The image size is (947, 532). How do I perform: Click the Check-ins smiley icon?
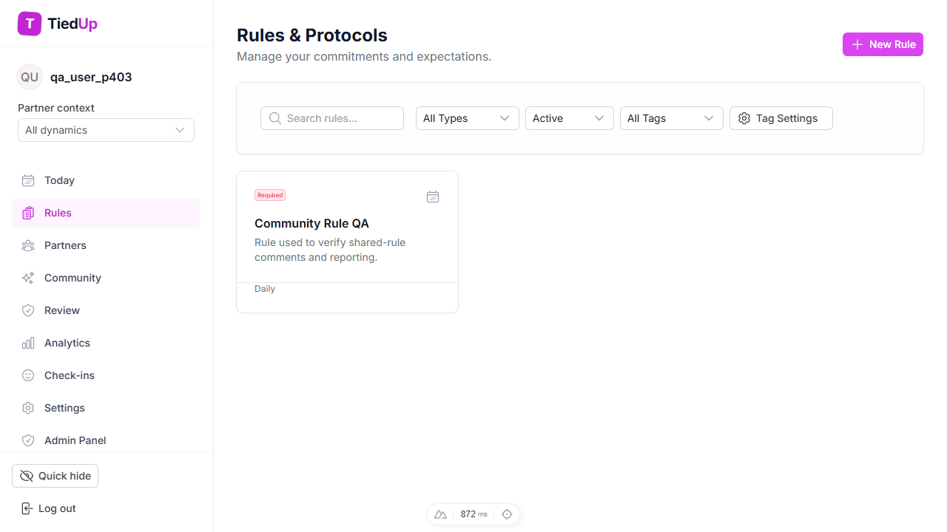pyautogui.click(x=27, y=375)
